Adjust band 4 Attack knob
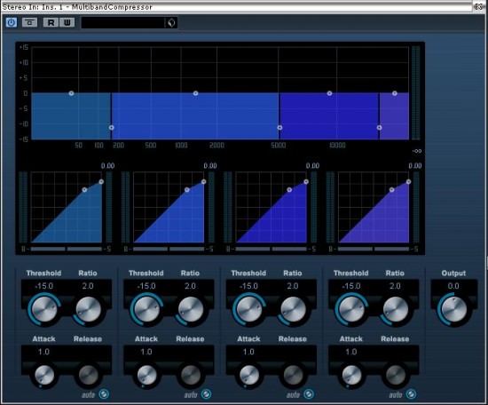Screen dimensions: 488x405 [351, 375]
